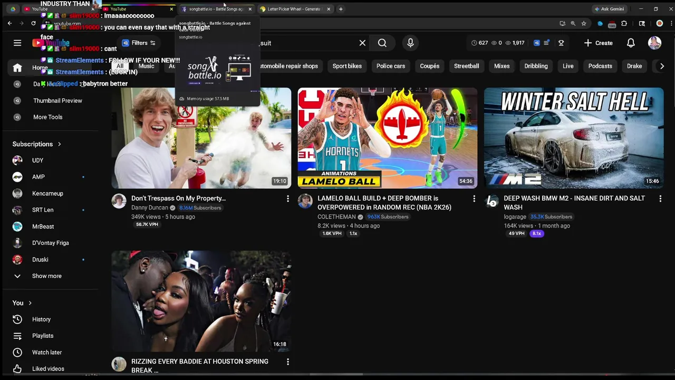
Task: Start voice search with microphone icon
Action: coord(410,43)
